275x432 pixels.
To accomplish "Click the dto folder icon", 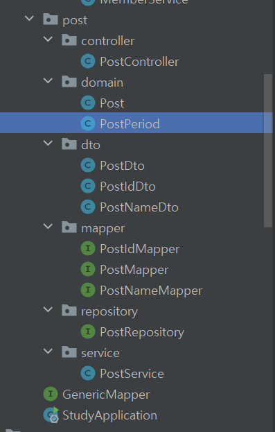I will (x=69, y=144).
